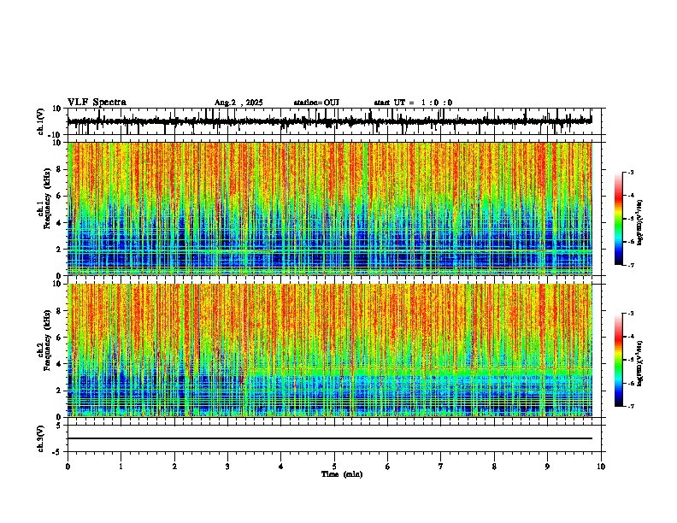This screenshot has height=523, width=677.
Task: Click the "ch.3(V)" axis label
Action: pos(41,438)
